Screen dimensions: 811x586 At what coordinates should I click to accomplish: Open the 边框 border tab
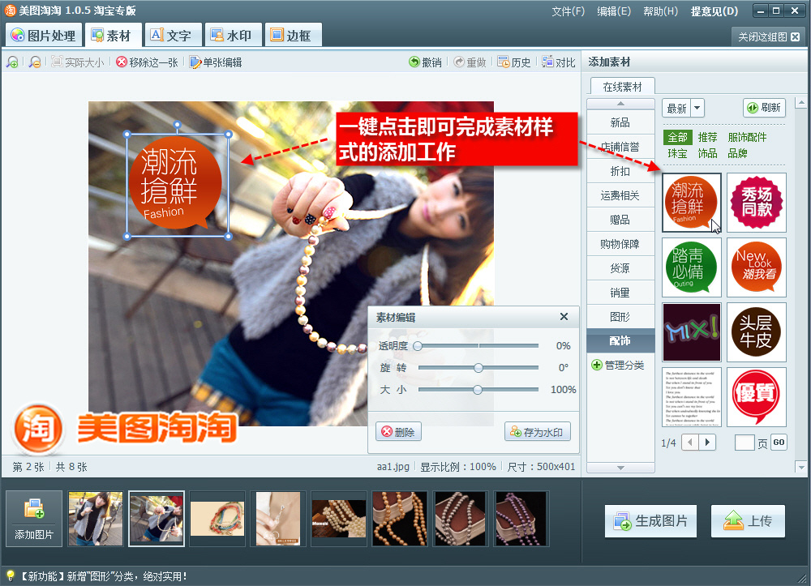(292, 35)
